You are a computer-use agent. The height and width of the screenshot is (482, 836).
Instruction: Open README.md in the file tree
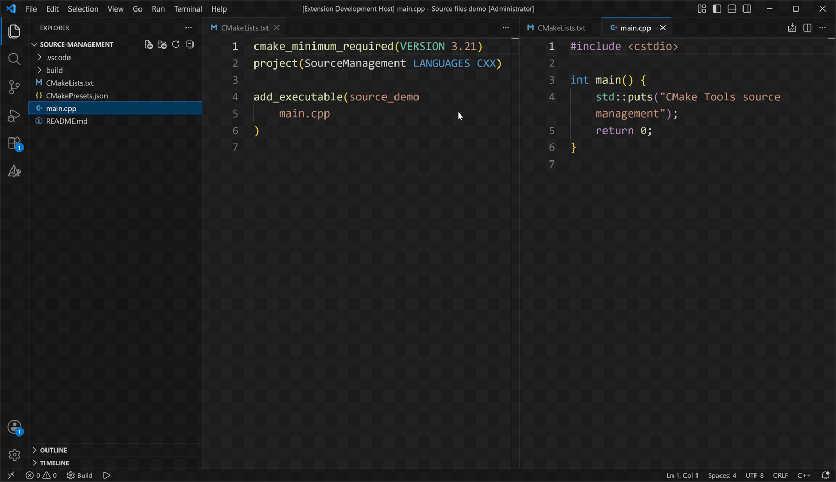[x=115, y=121]
